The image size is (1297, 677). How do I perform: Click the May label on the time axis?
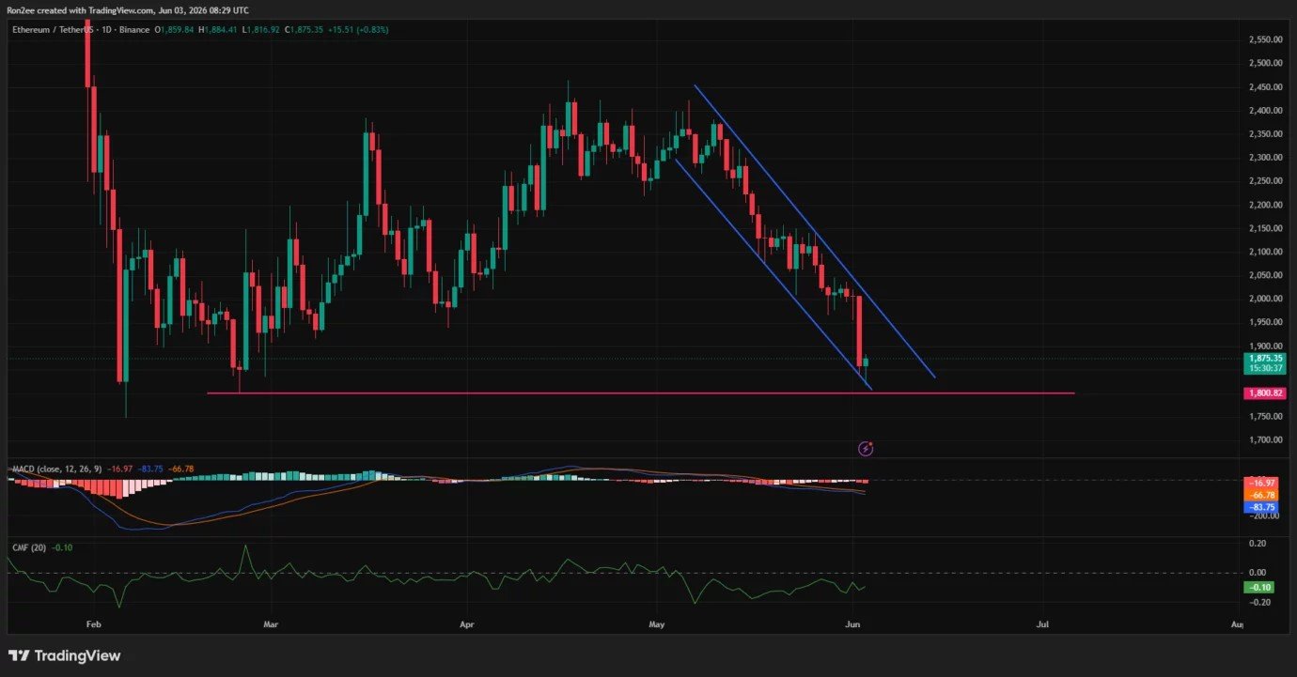[x=656, y=623]
